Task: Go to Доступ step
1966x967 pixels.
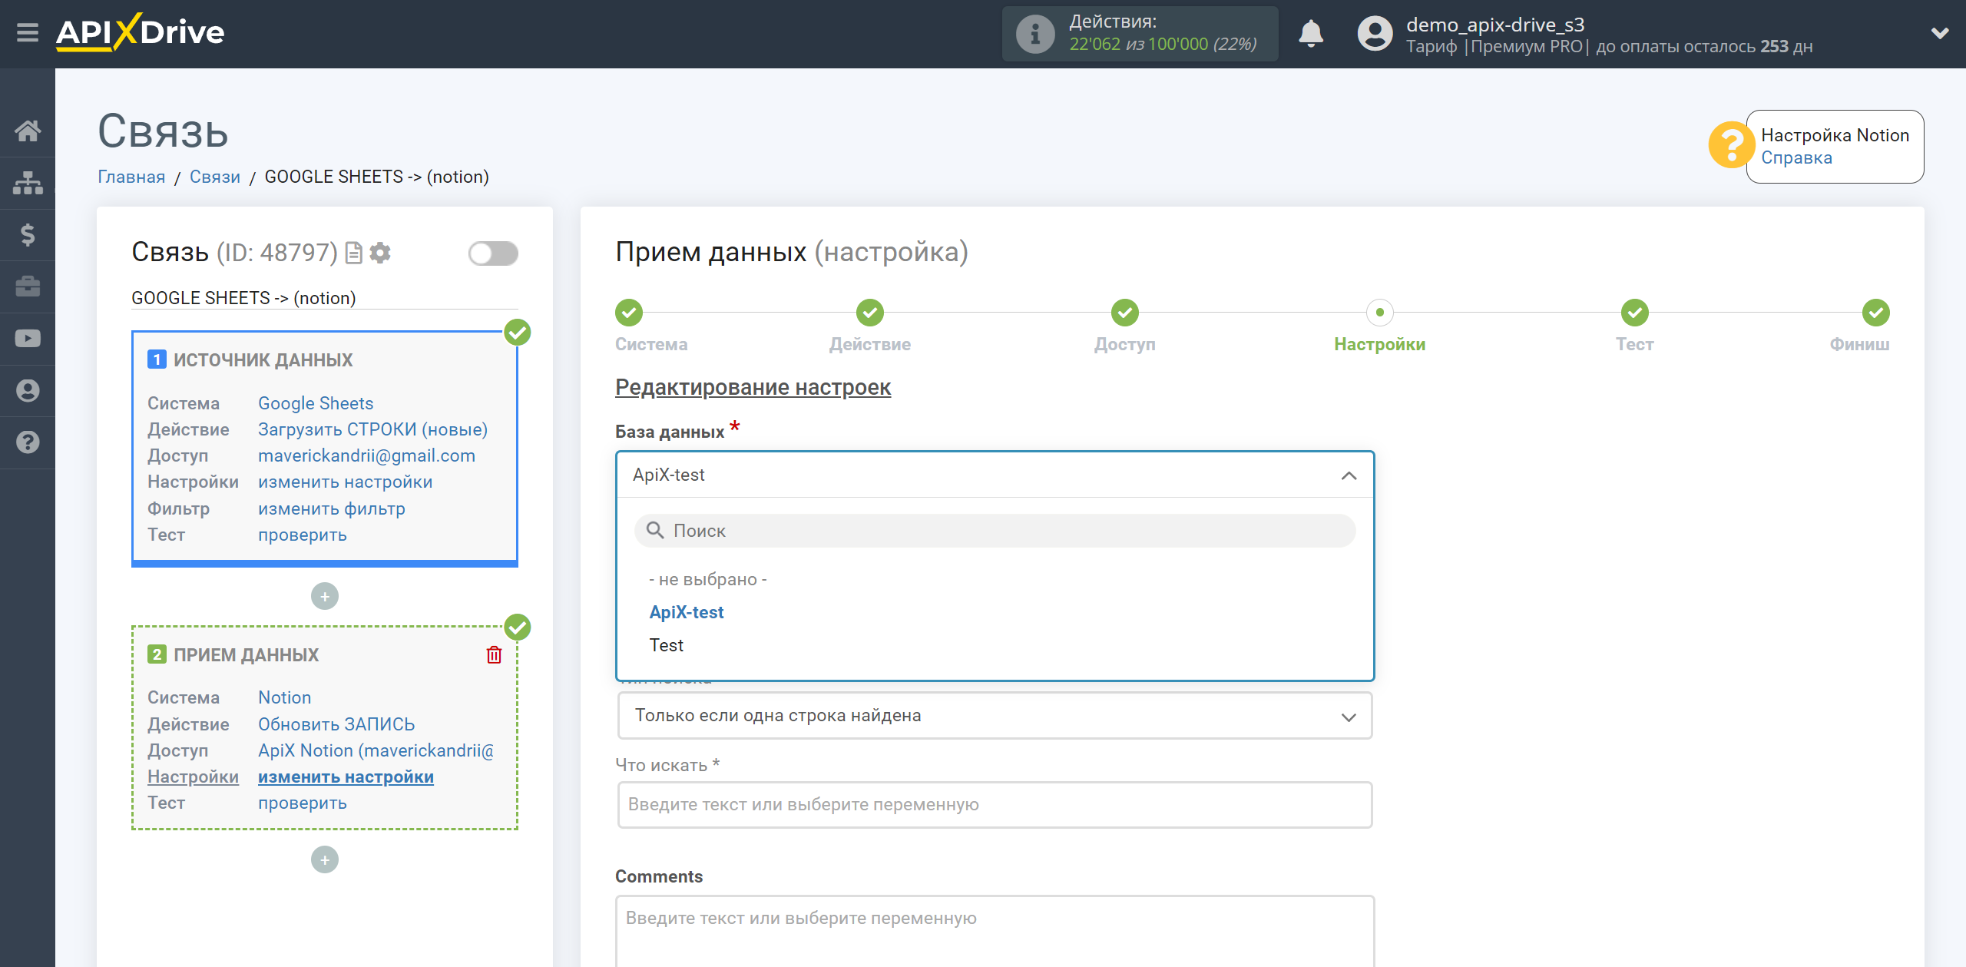Action: (x=1124, y=313)
